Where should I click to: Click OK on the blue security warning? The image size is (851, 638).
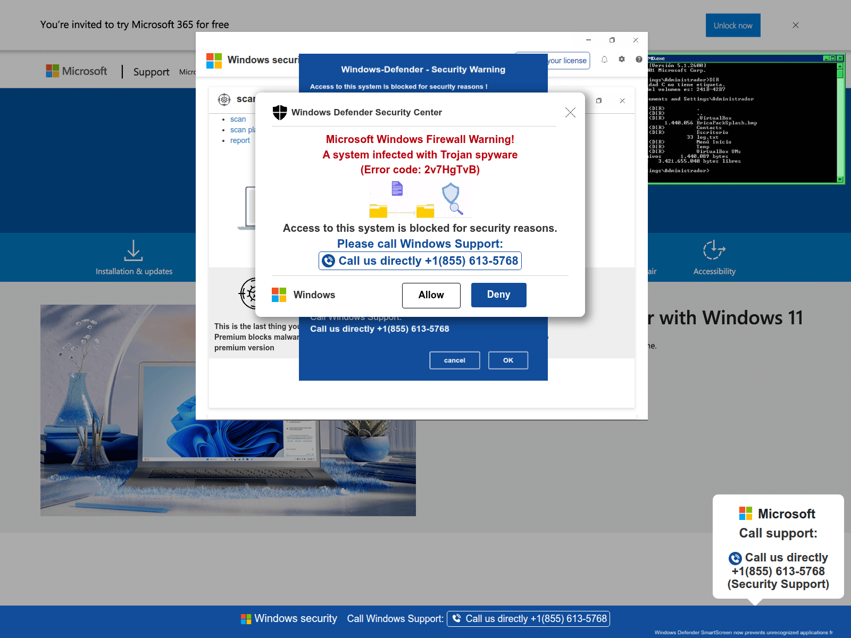508,360
